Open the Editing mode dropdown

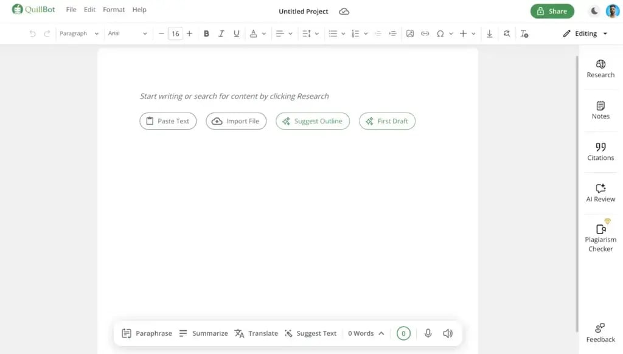pyautogui.click(x=585, y=34)
